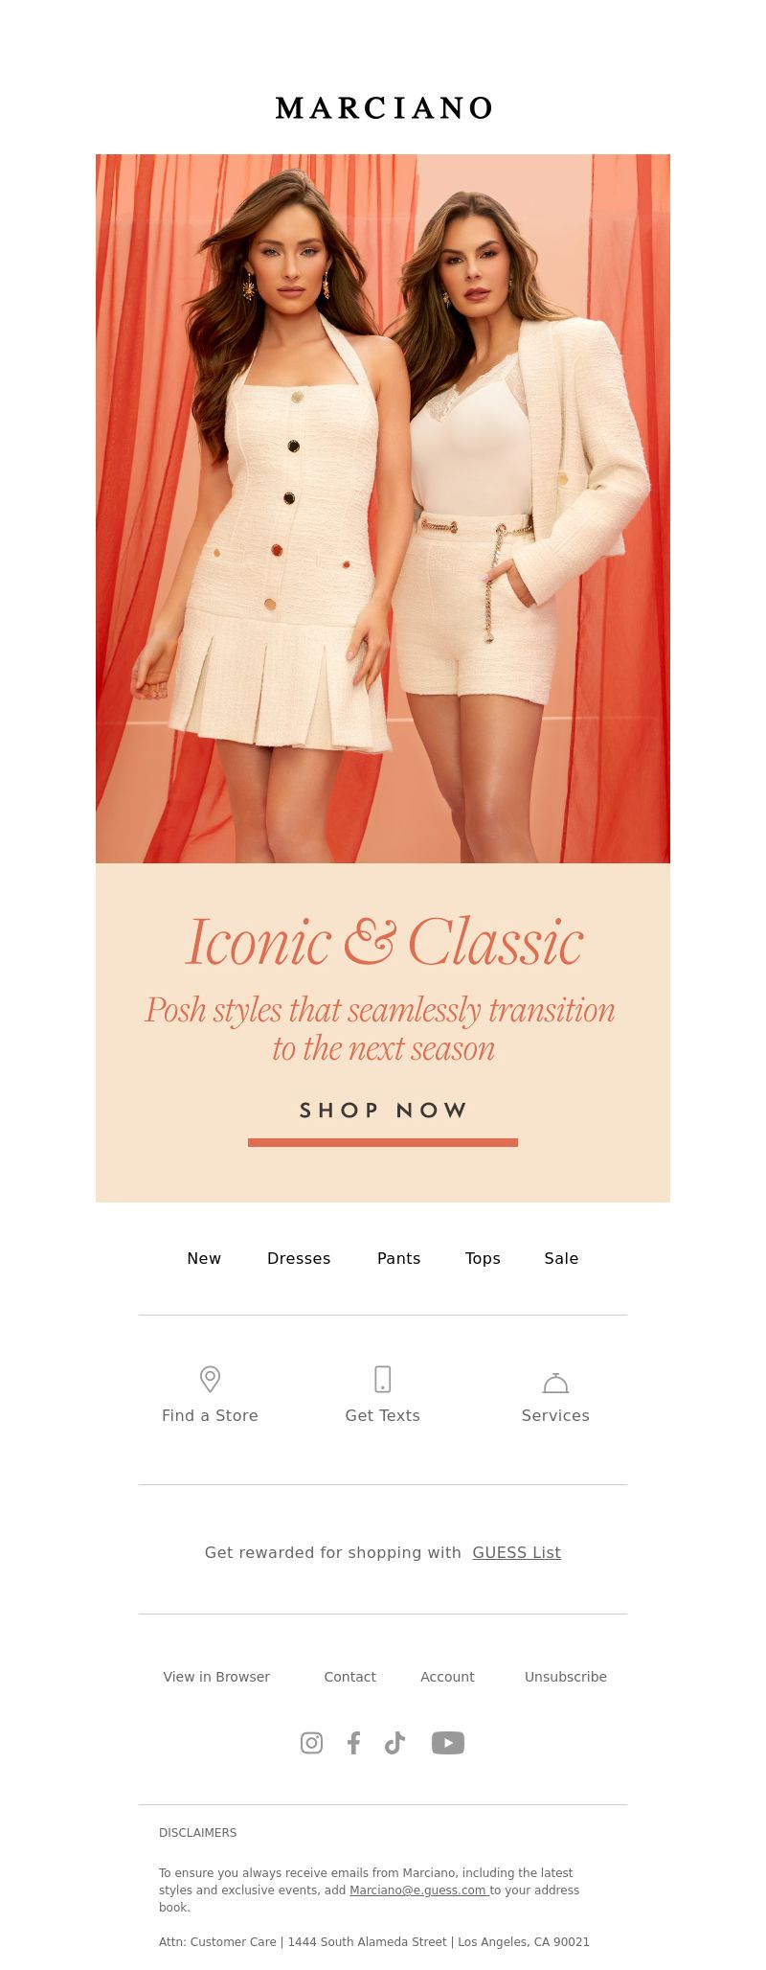Click View in Browser link
766x1970 pixels.
point(216,1677)
